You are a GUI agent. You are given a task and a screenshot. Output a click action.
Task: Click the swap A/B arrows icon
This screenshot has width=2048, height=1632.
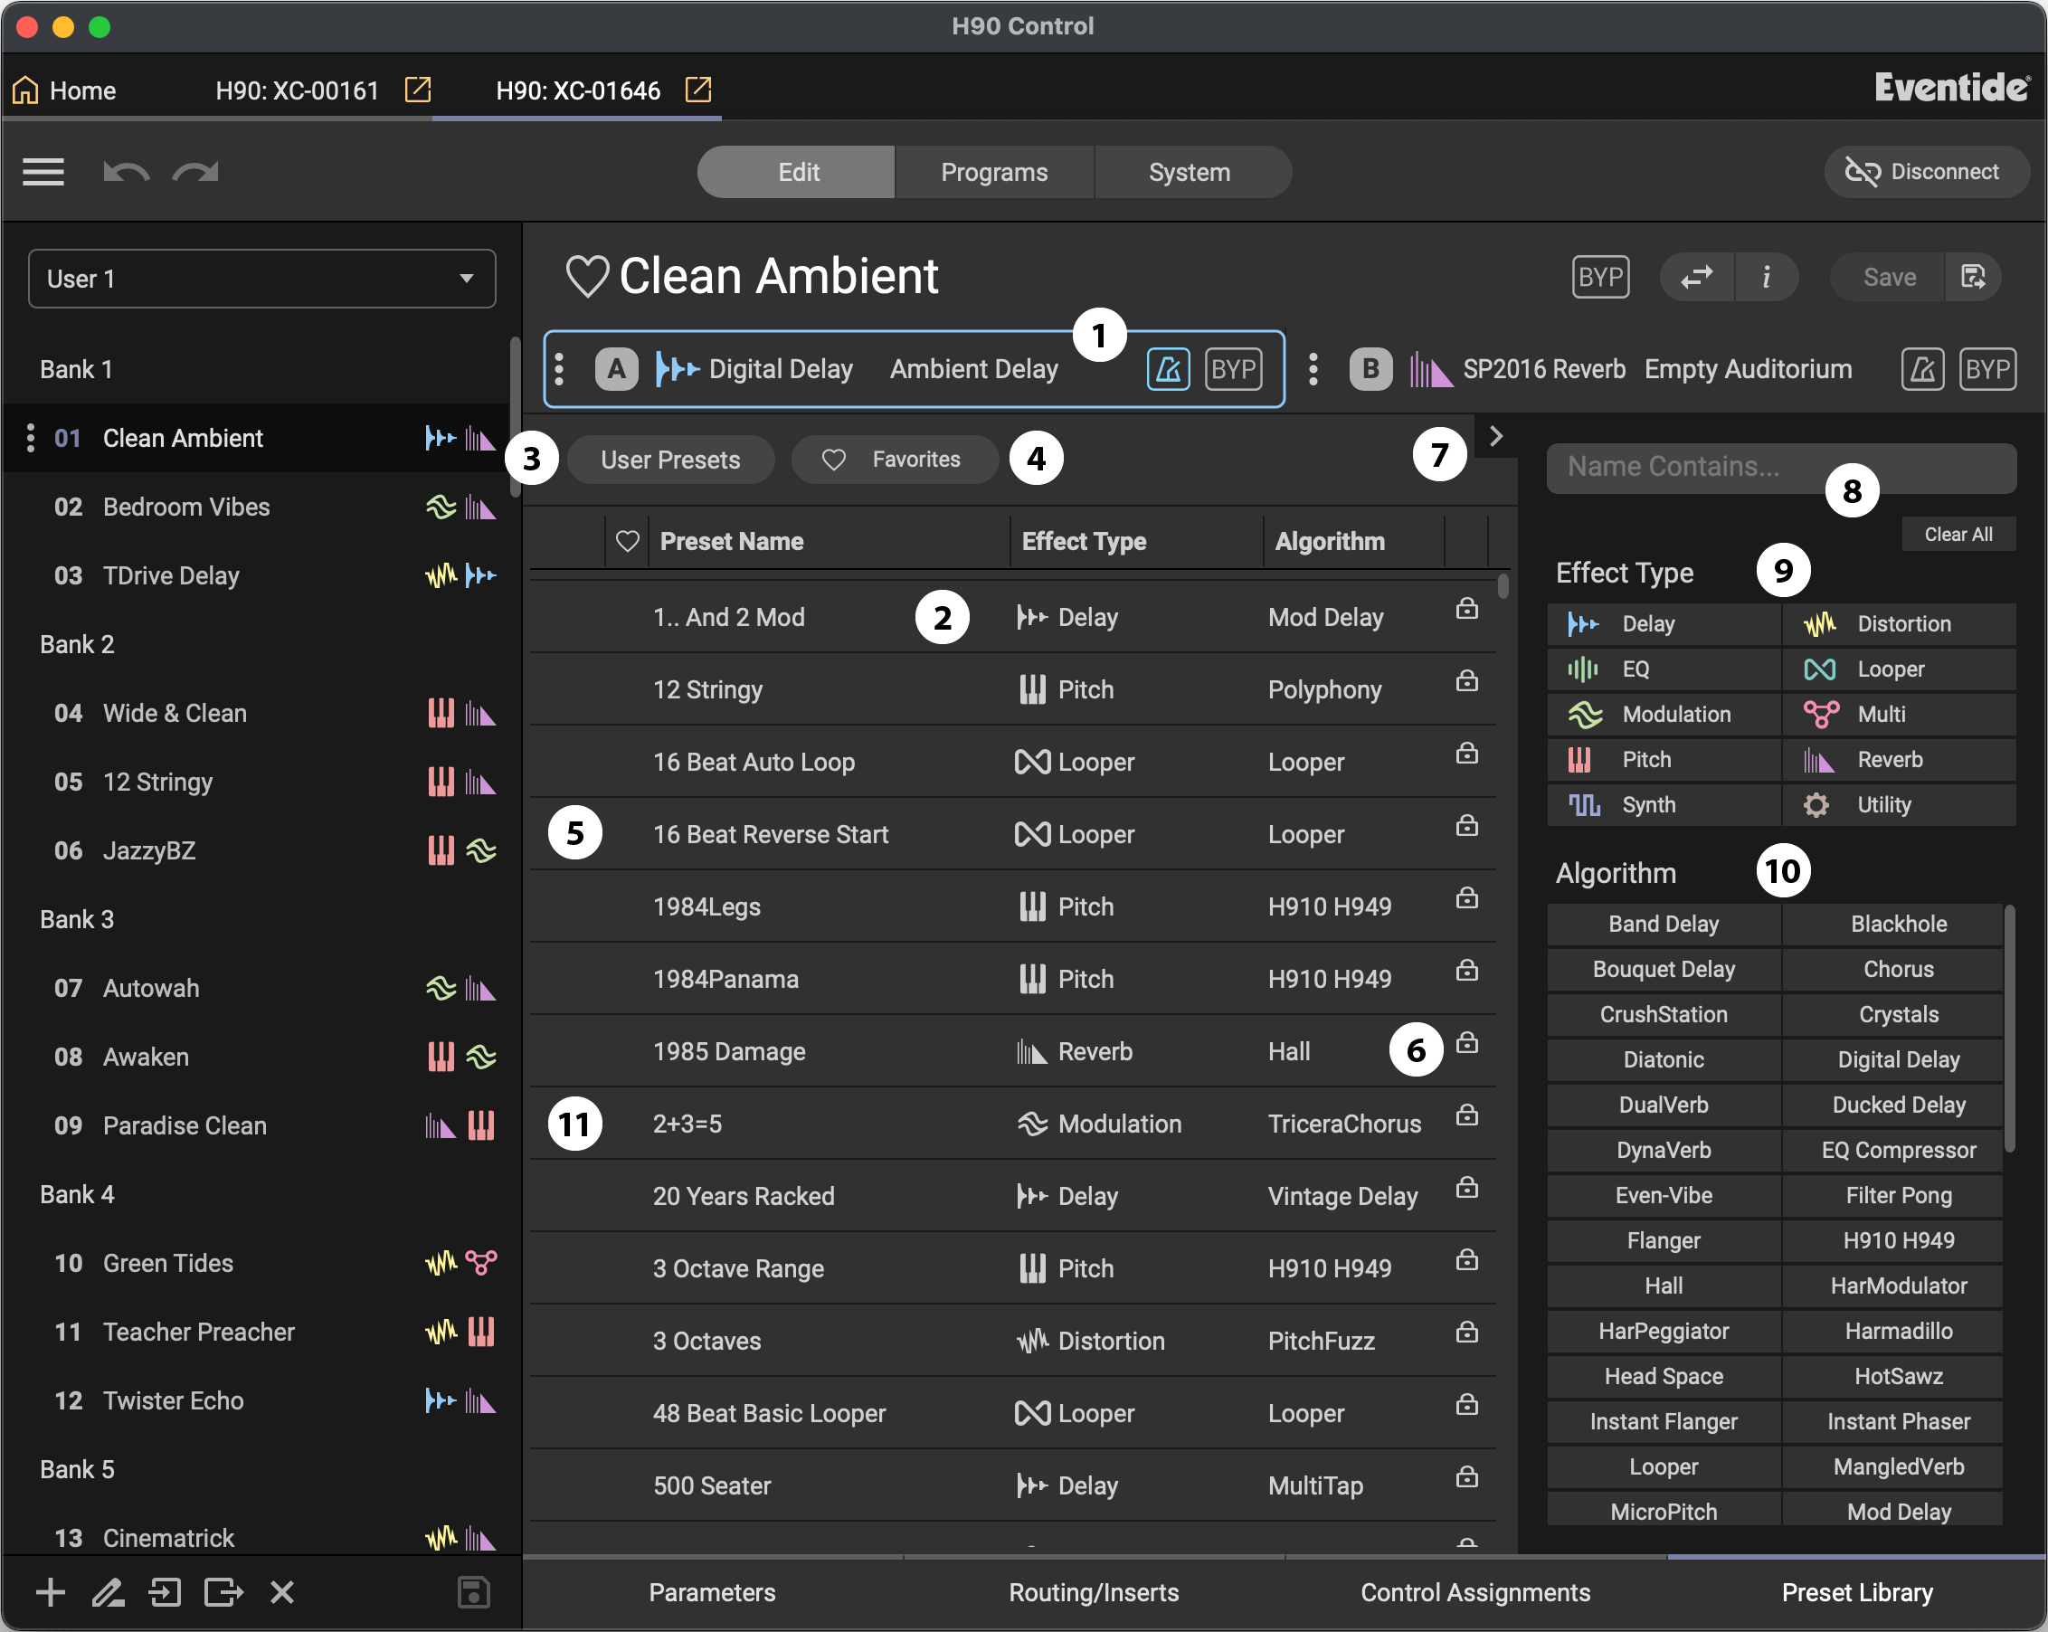(x=1696, y=277)
